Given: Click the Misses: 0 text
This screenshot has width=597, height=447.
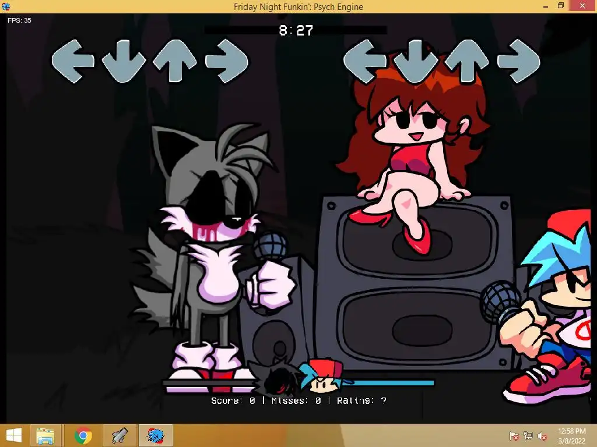Looking at the screenshot, I should click(296, 400).
